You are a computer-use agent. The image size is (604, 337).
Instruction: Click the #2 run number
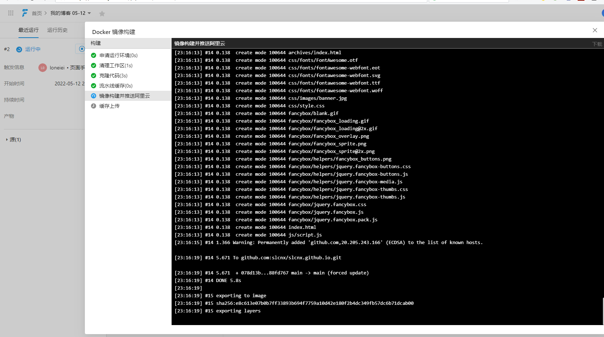click(x=7, y=49)
